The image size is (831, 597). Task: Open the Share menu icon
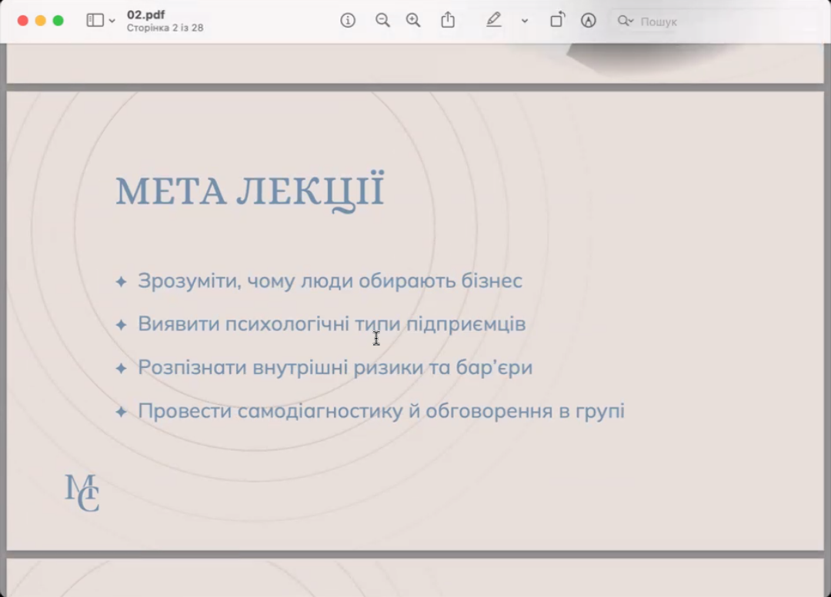coord(449,21)
